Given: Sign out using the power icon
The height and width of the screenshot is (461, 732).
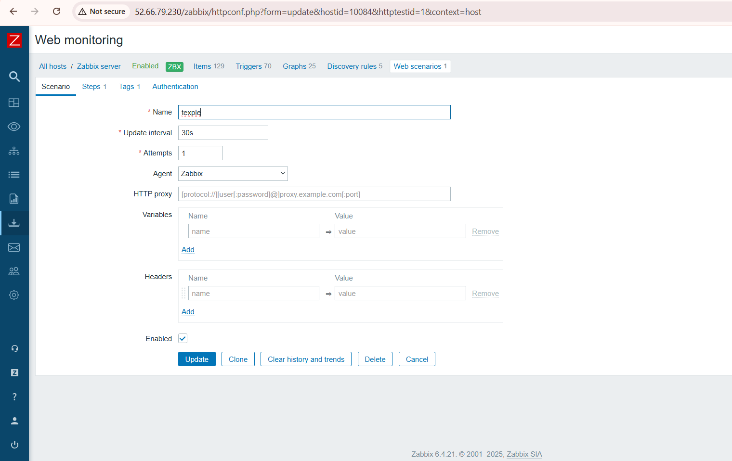Looking at the screenshot, I should [14, 445].
